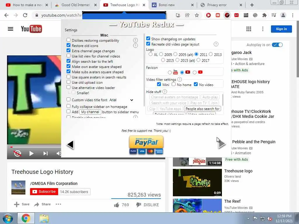
Task: Click the share page icon in address bar
Action: tap(187, 15)
